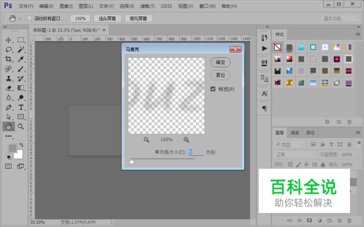
Task: Select the Rectangular Marquee tool
Action: [x=21, y=40]
